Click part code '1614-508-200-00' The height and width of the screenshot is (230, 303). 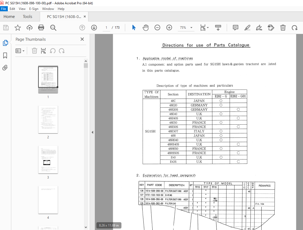pyautogui.click(x=154, y=191)
